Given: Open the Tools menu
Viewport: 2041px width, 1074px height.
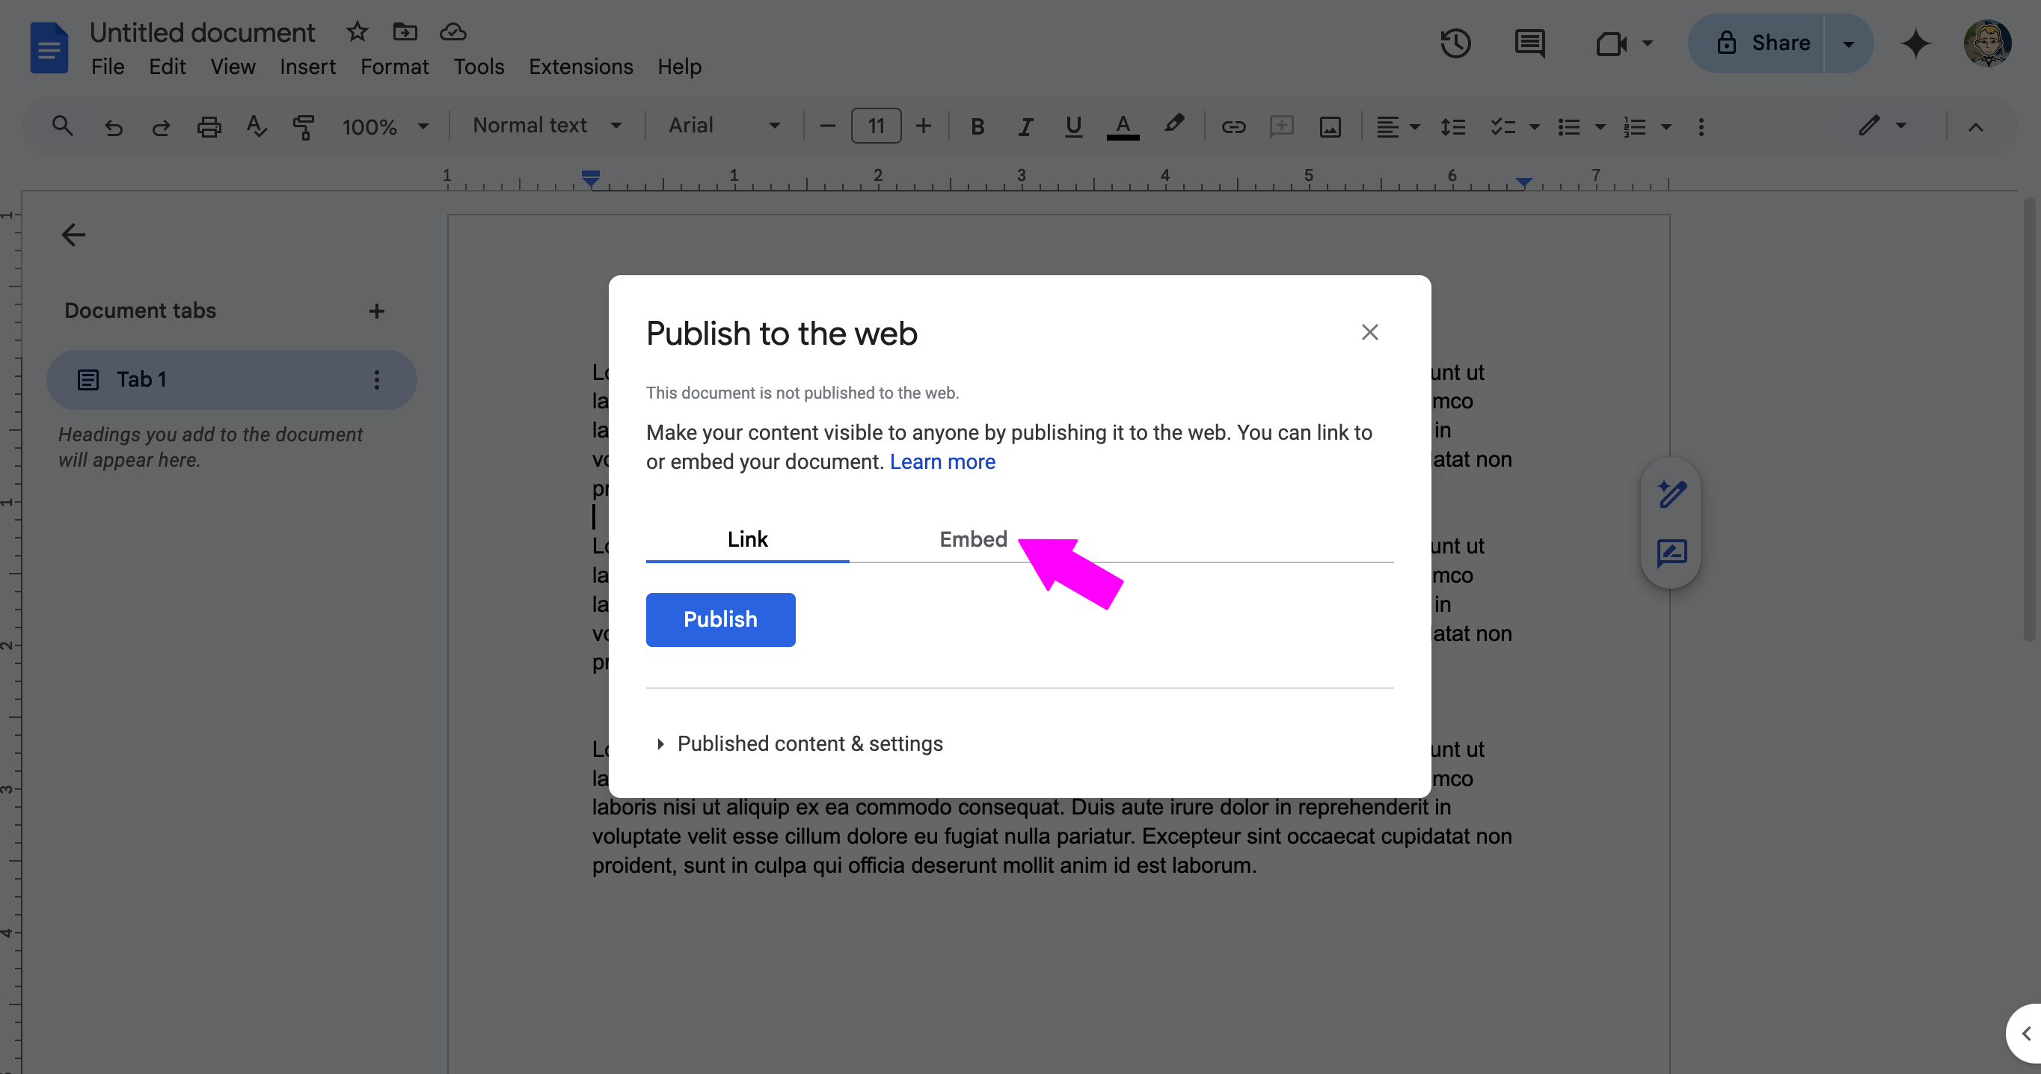Looking at the screenshot, I should pyautogui.click(x=479, y=67).
